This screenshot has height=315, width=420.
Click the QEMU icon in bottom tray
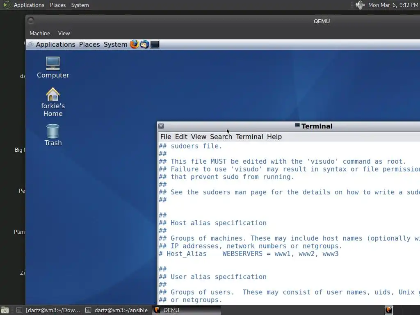pyautogui.click(x=389, y=310)
